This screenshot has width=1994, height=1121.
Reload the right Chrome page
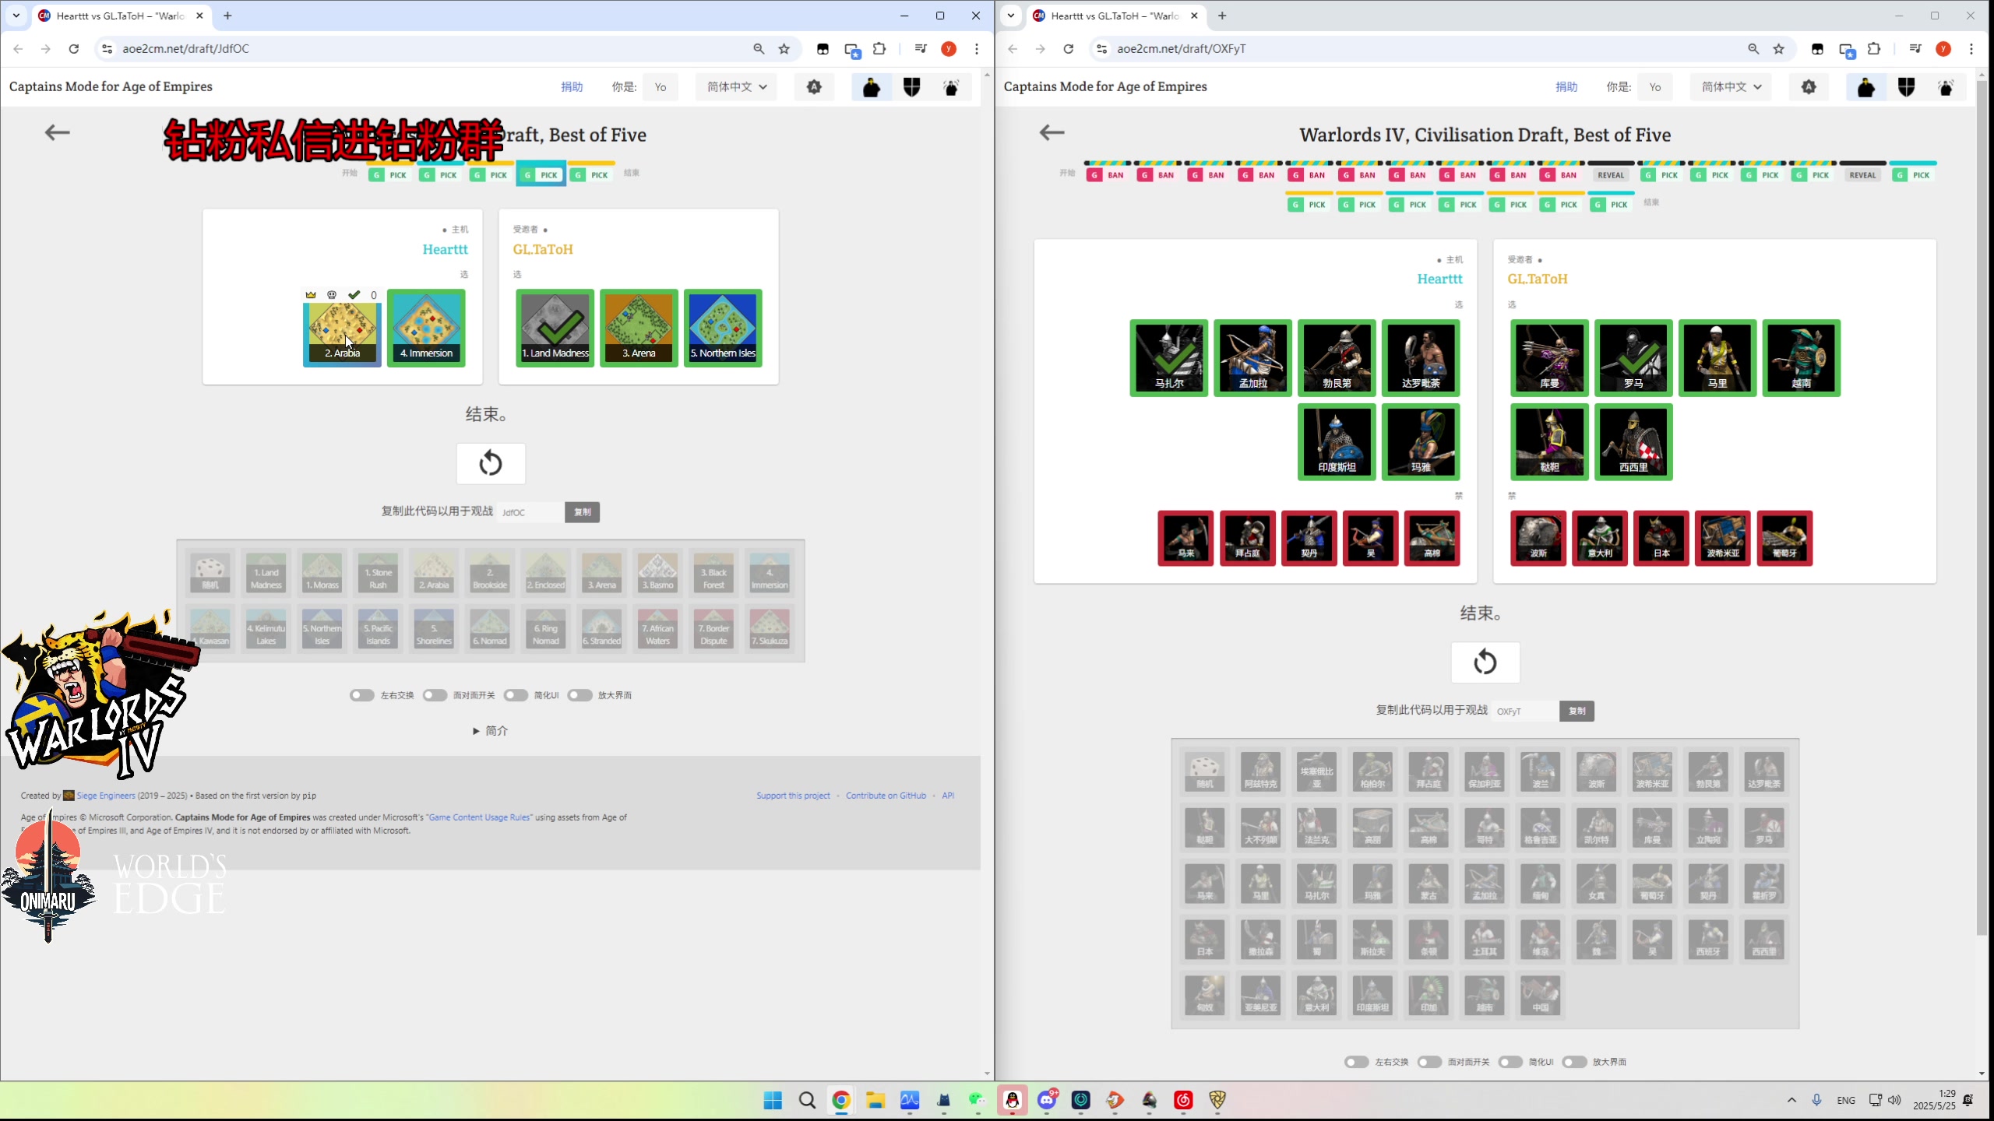tap(1069, 49)
